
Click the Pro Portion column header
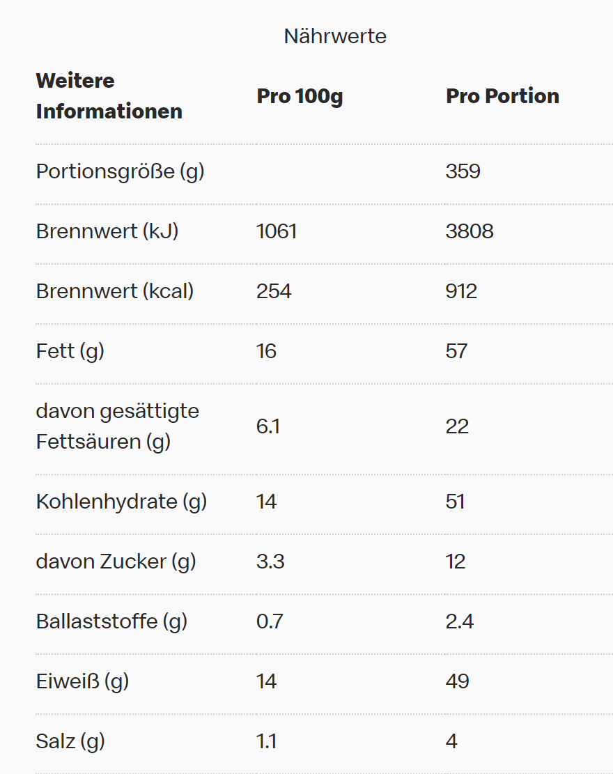coord(502,96)
